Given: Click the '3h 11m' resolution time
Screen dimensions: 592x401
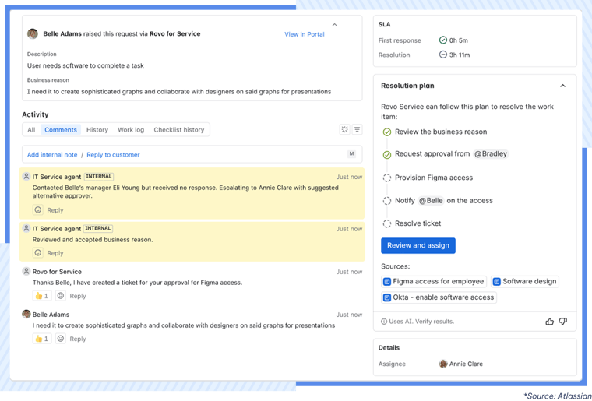Looking at the screenshot, I should pyautogui.click(x=460, y=55).
